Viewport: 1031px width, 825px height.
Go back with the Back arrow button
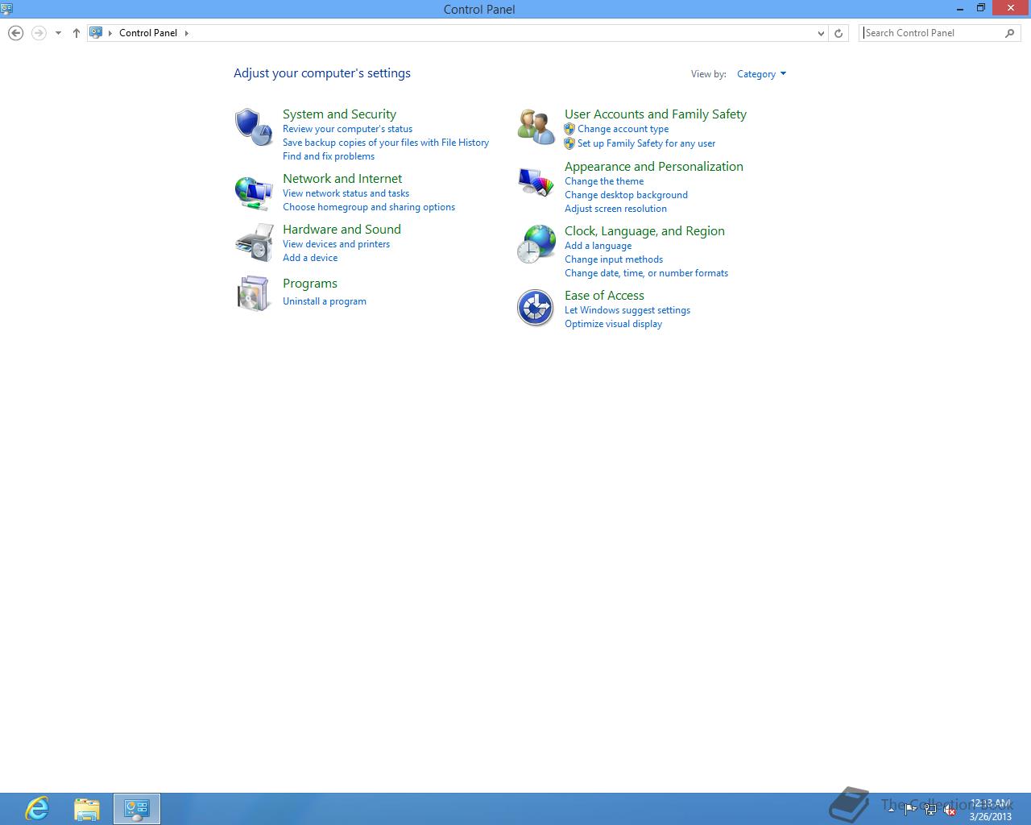point(15,33)
